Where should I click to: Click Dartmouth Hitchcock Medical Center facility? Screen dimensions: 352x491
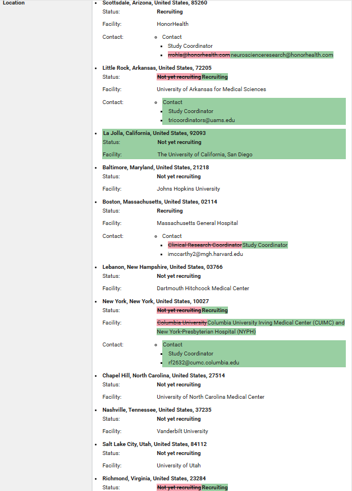click(x=203, y=289)
